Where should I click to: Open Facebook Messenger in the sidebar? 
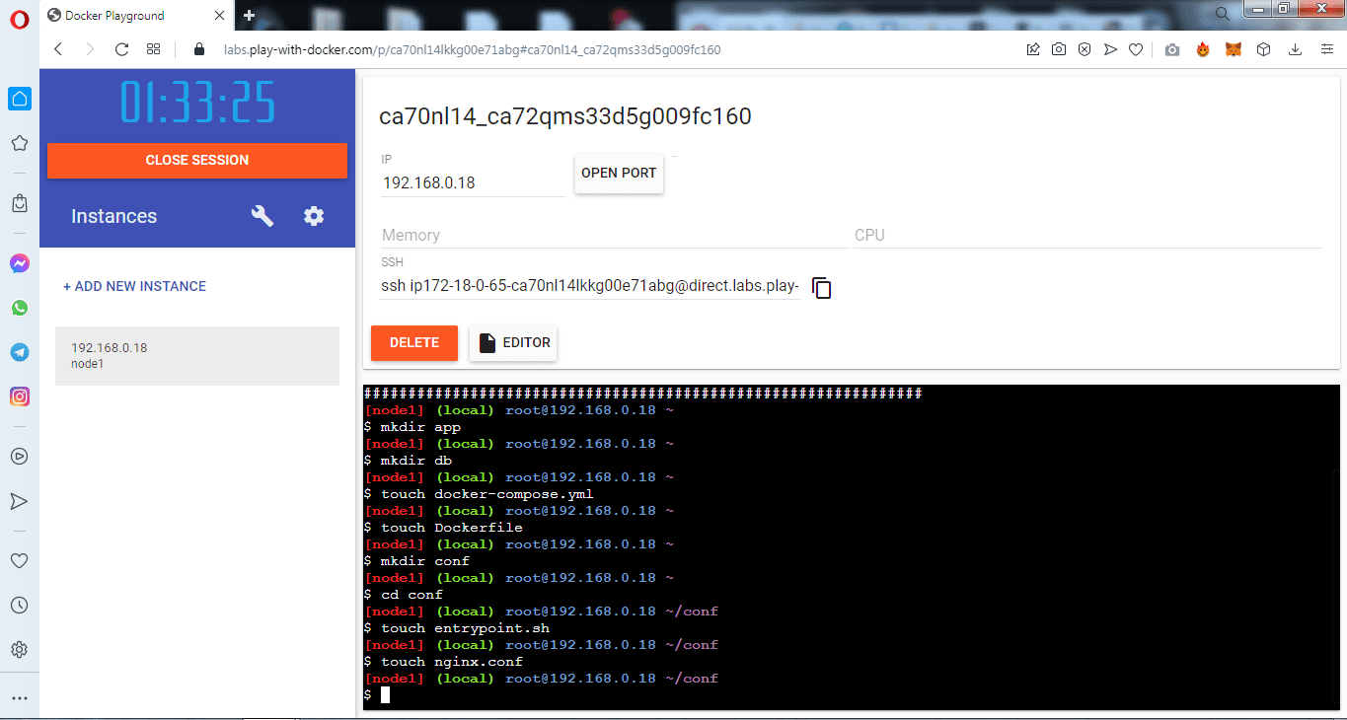[x=20, y=263]
